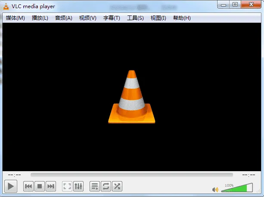Set volume on the green volume slider
264x197 pixels.
tap(237, 188)
